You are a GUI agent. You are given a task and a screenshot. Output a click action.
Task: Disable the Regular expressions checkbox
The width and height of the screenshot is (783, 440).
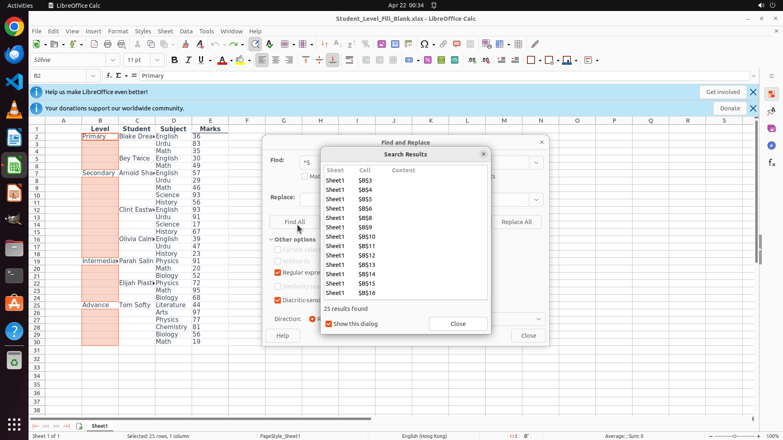(278, 273)
